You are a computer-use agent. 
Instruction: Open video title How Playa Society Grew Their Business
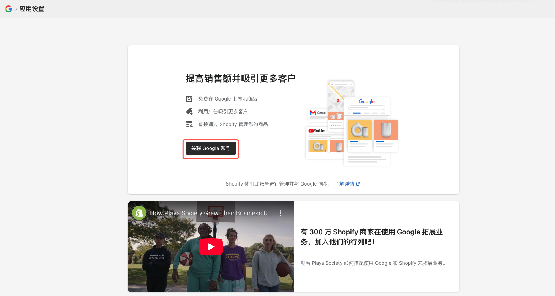[x=211, y=213]
